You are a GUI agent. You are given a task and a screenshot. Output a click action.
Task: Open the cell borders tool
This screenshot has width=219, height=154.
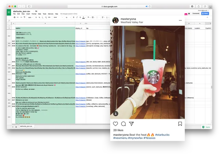tap(93, 17)
